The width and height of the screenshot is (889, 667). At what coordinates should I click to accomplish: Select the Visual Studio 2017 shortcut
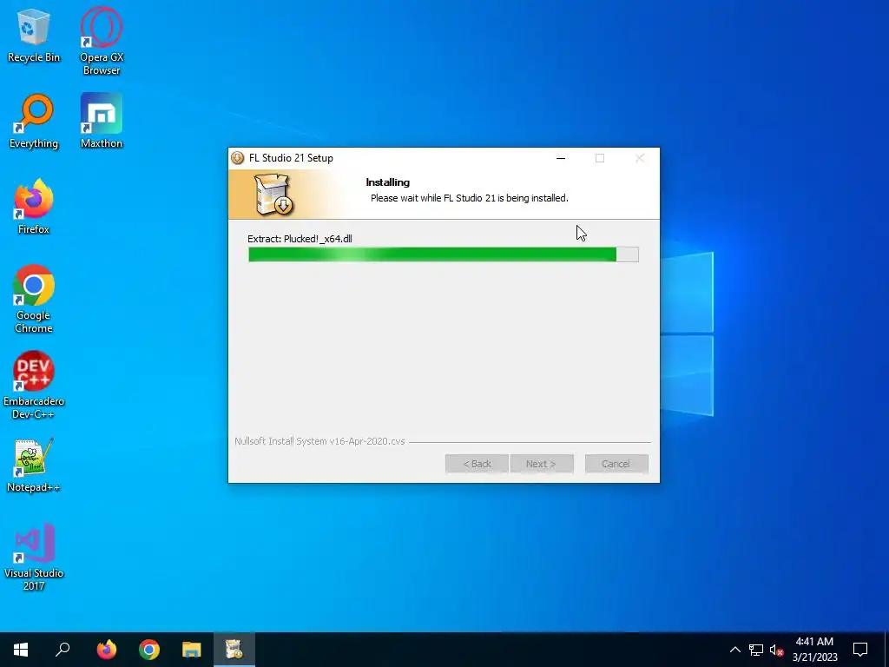pos(34,557)
